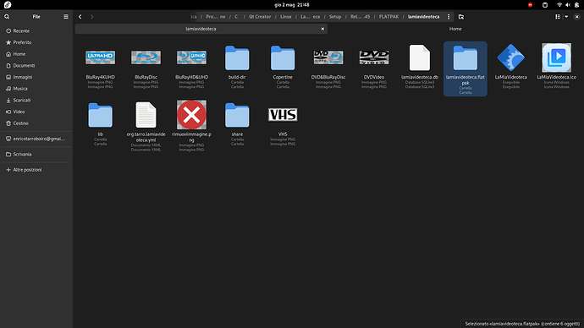Select the LaMiaVideoteca.ico icon file
The image size is (584, 328).
pyautogui.click(x=556, y=66)
